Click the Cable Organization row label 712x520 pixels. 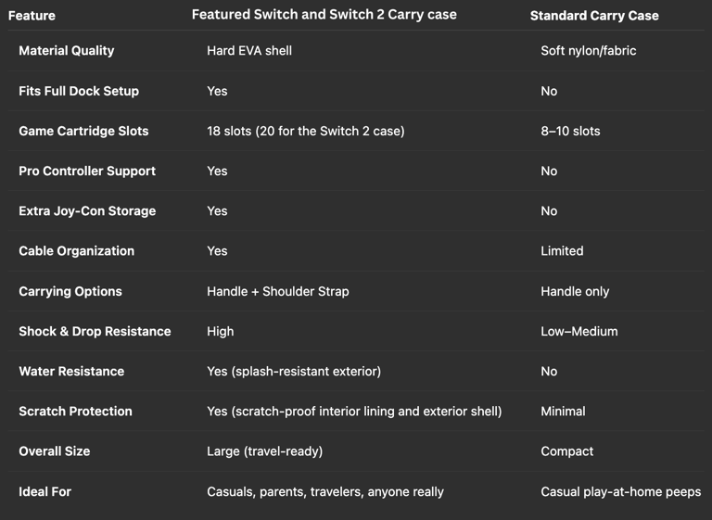tap(76, 251)
